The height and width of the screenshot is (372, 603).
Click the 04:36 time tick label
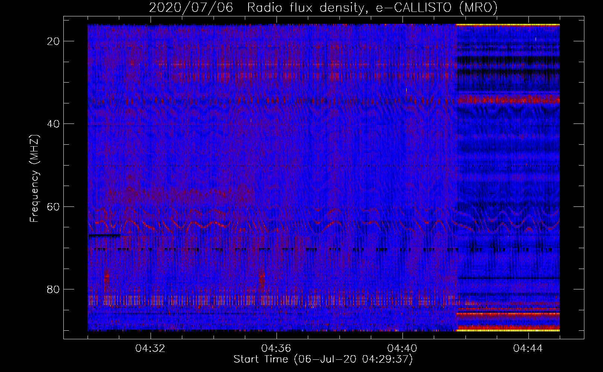pyautogui.click(x=276, y=349)
